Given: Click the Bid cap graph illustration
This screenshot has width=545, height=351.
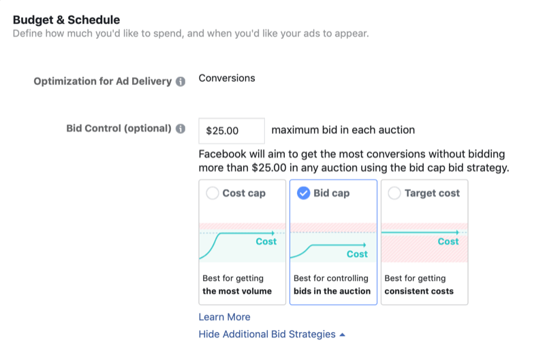Looking at the screenshot, I should [x=333, y=243].
